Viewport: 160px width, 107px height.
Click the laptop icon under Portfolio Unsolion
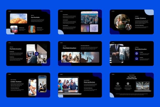coord(136,59)
